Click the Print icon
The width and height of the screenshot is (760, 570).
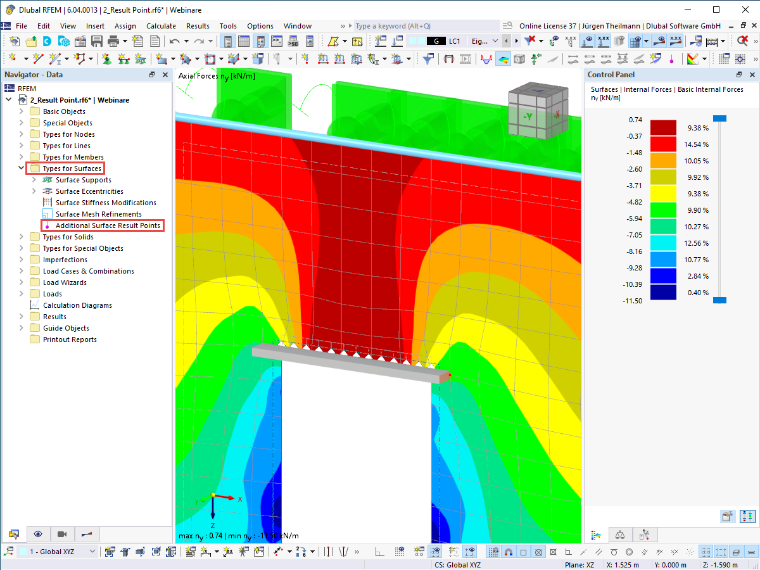coord(111,41)
